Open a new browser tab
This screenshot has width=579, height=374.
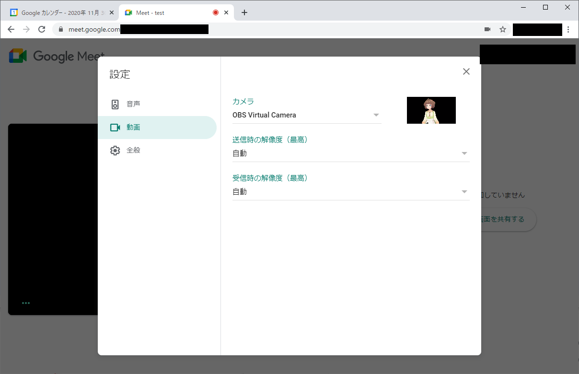(x=244, y=13)
